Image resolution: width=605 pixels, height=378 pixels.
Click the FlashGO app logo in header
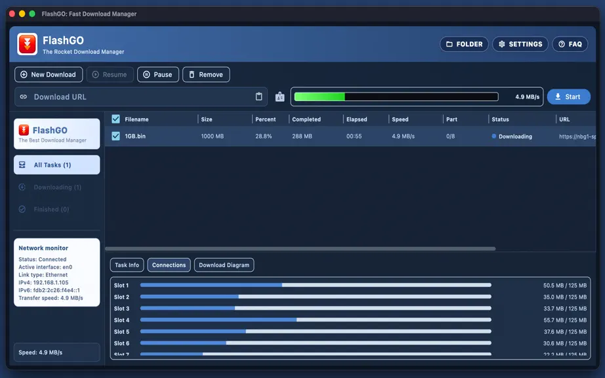pyautogui.click(x=27, y=44)
